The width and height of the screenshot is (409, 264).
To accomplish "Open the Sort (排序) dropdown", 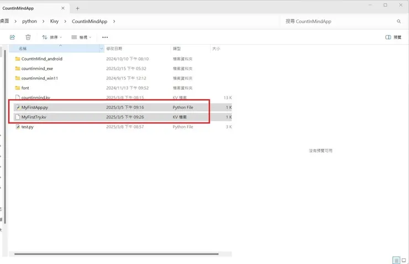I will click(52, 37).
